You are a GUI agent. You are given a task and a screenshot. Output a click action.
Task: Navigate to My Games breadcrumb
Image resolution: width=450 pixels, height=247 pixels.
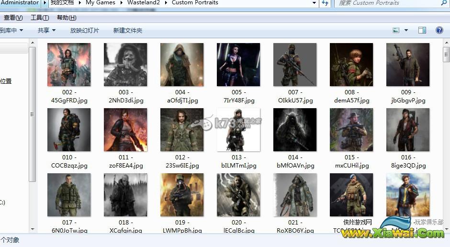100,2
